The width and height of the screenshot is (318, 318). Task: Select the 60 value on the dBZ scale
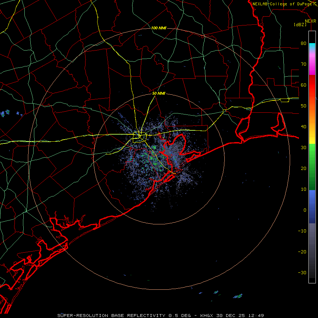coord(304,85)
